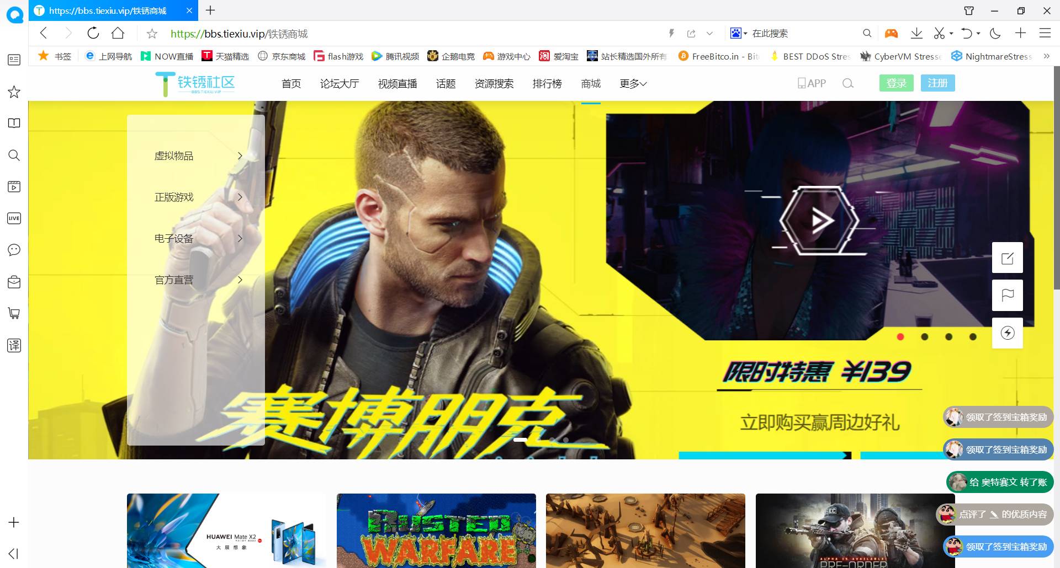Click the floating edit post icon
The image size is (1060, 568).
point(1007,258)
